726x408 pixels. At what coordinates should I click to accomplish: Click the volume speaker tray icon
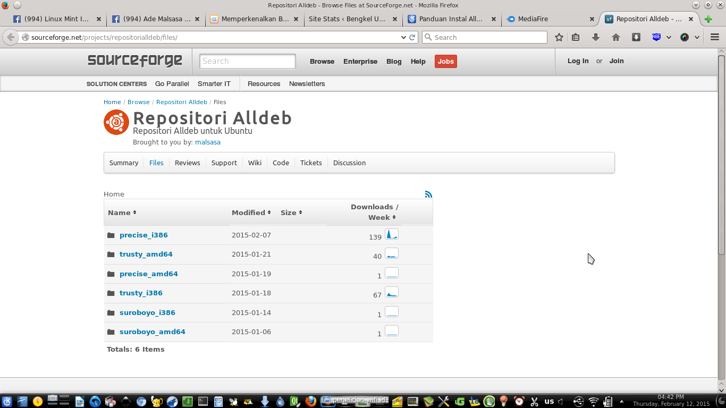pyautogui.click(x=560, y=402)
